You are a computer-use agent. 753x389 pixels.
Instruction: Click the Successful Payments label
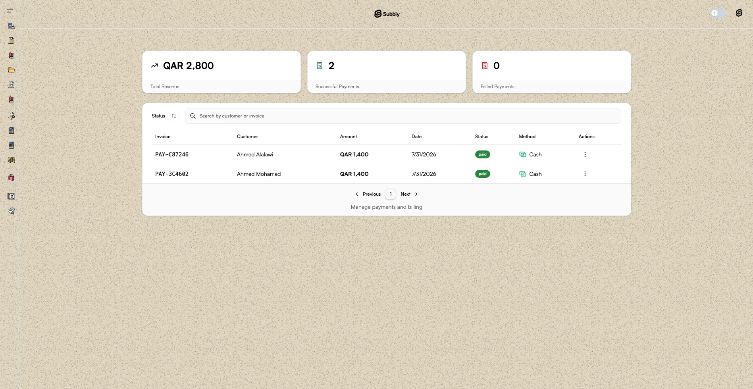tap(337, 87)
